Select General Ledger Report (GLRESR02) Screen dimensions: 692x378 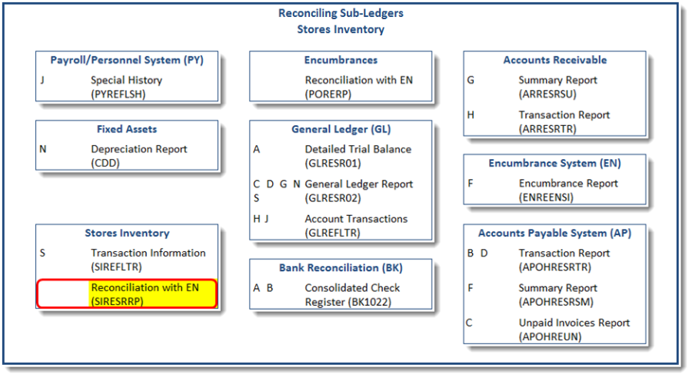pyautogui.click(x=358, y=191)
